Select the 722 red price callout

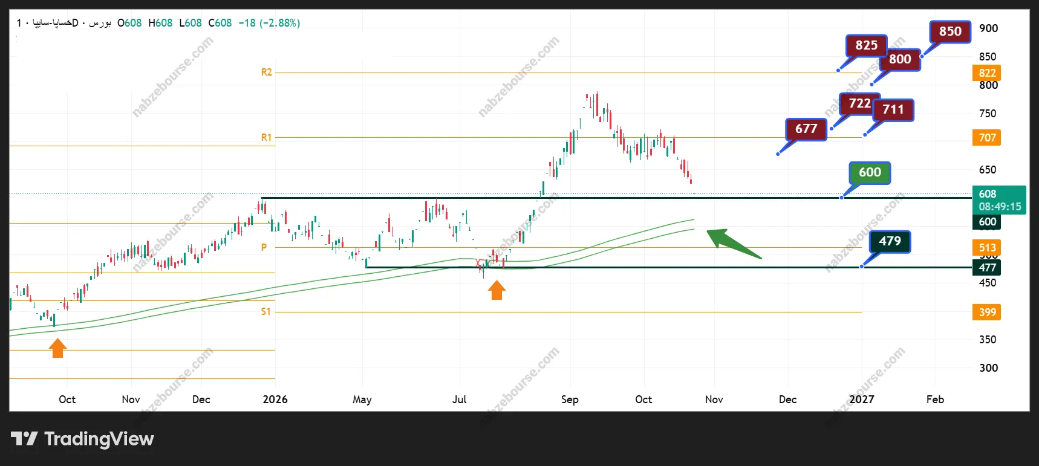tap(859, 103)
